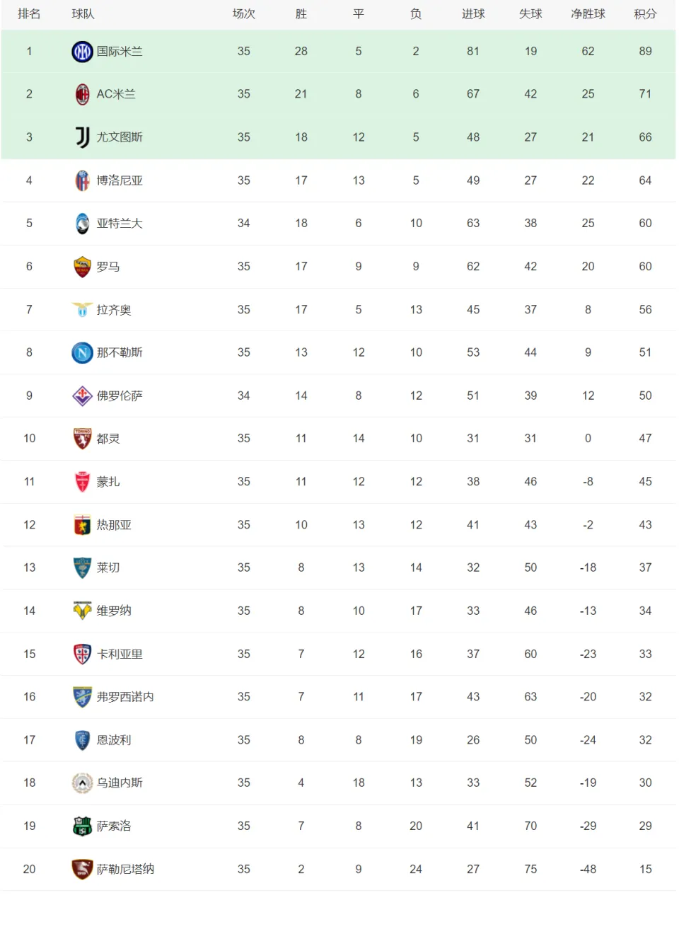Click the Sassuolo green-black badge
679x929 pixels.
point(82,826)
